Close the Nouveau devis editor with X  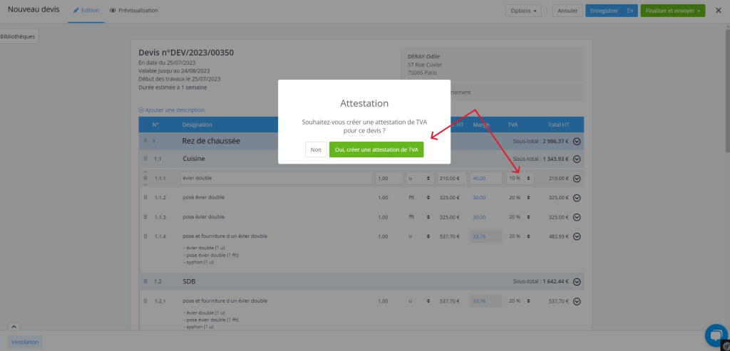point(718,11)
